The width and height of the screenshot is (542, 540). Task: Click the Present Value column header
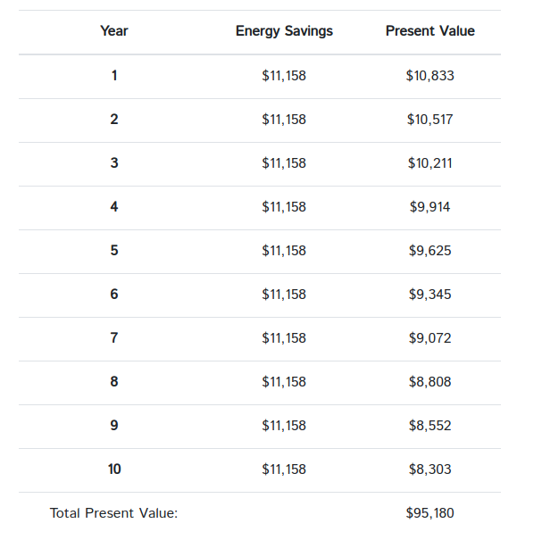click(x=430, y=31)
